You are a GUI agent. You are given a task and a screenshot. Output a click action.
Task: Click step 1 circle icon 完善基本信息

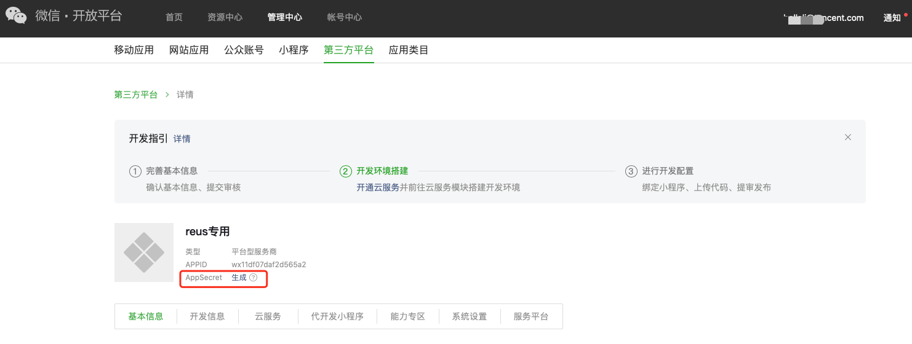135,171
